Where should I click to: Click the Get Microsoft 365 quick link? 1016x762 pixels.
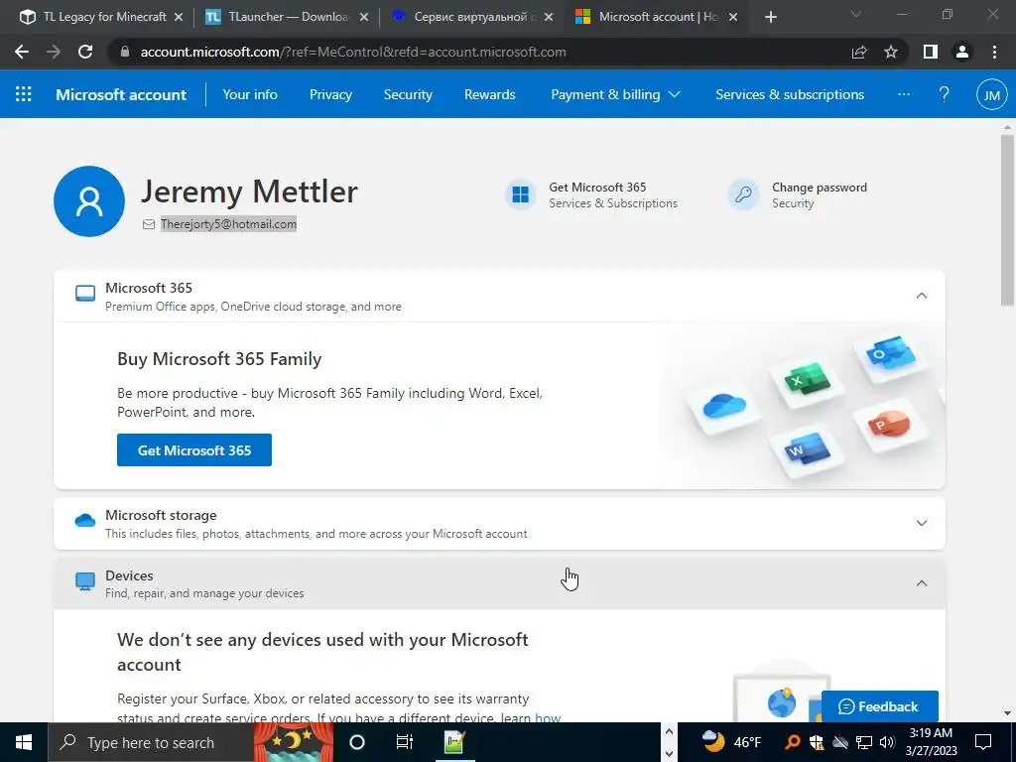coord(597,188)
